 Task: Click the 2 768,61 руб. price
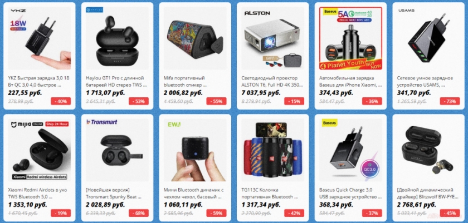pyautogui.click(x=416, y=205)
